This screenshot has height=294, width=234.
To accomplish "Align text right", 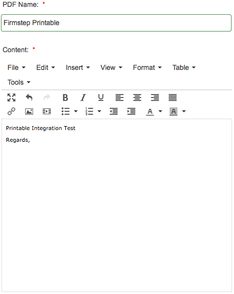I will [155, 98].
